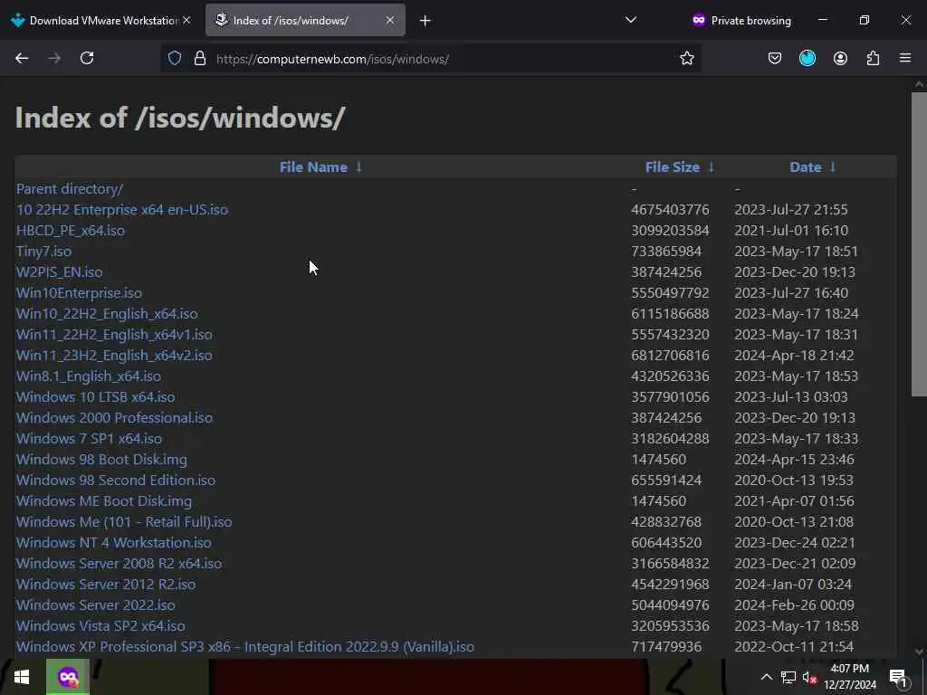Reload the current page
927x695 pixels.
coord(87,58)
